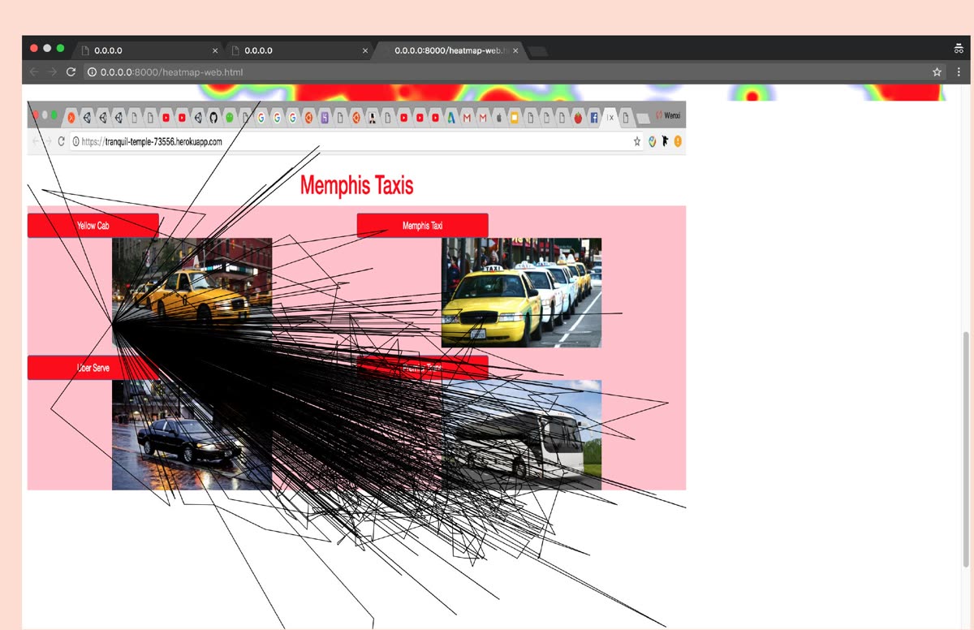The image size is (974, 630).
Task: Switch to the 0.0.0.0:8000/heatmap-web tab
Action: point(451,50)
